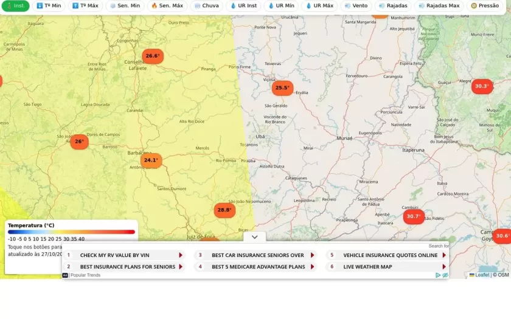The image size is (511, 319).
Task: Open ad Best 5 Medicare Advantage Plans
Action: click(x=256, y=267)
